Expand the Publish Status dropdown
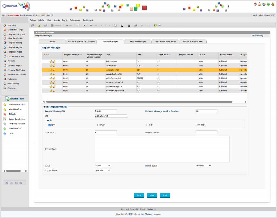 (204, 166)
